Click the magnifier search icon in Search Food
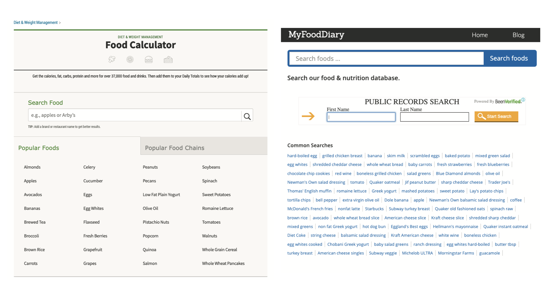 (247, 116)
